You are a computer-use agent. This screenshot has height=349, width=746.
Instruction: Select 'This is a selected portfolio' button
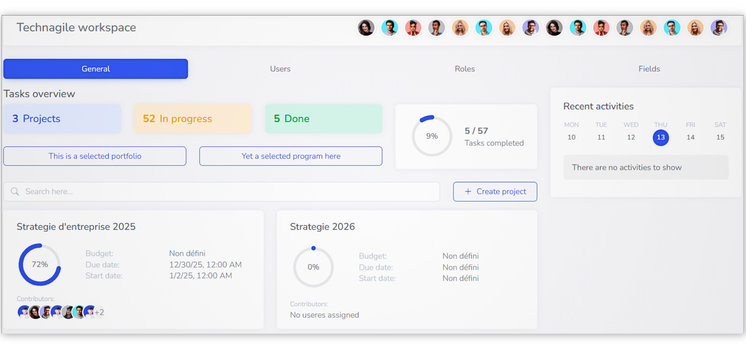[95, 156]
